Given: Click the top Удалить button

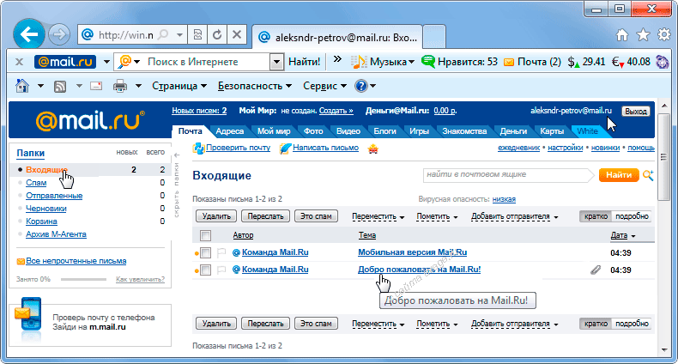Looking at the screenshot, I should [216, 216].
